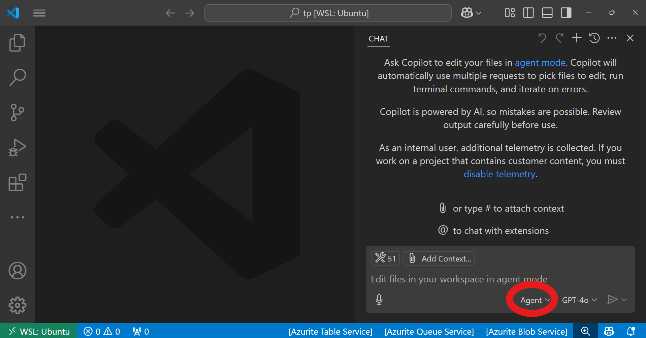Open forwarded ports indicator in status bar
The height and width of the screenshot is (338, 646).
click(141, 331)
